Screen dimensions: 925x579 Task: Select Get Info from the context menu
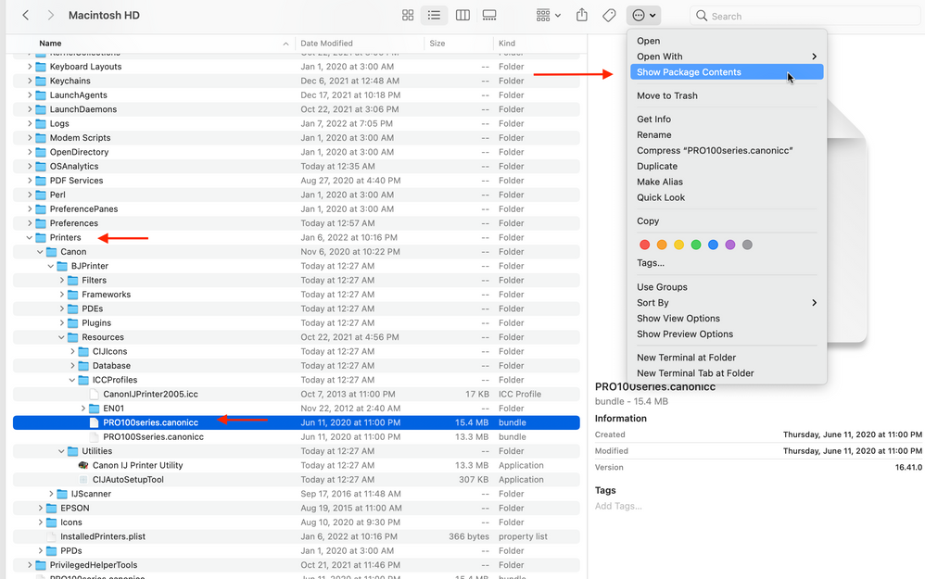point(653,120)
